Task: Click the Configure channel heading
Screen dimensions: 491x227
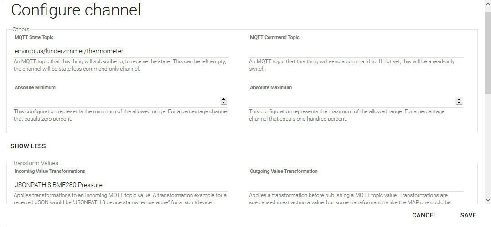Action: tap(76, 10)
